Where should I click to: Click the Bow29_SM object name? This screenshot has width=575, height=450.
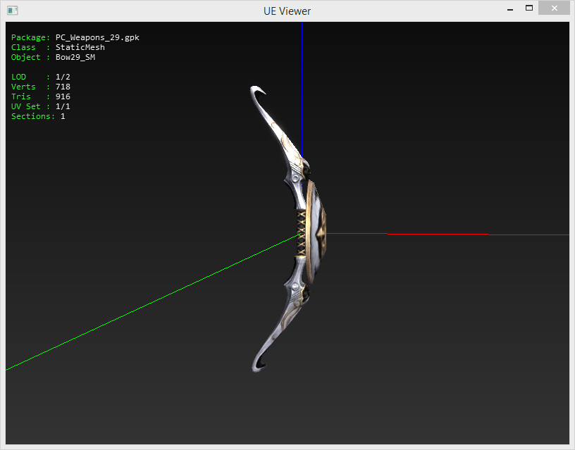click(x=75, y=57)
